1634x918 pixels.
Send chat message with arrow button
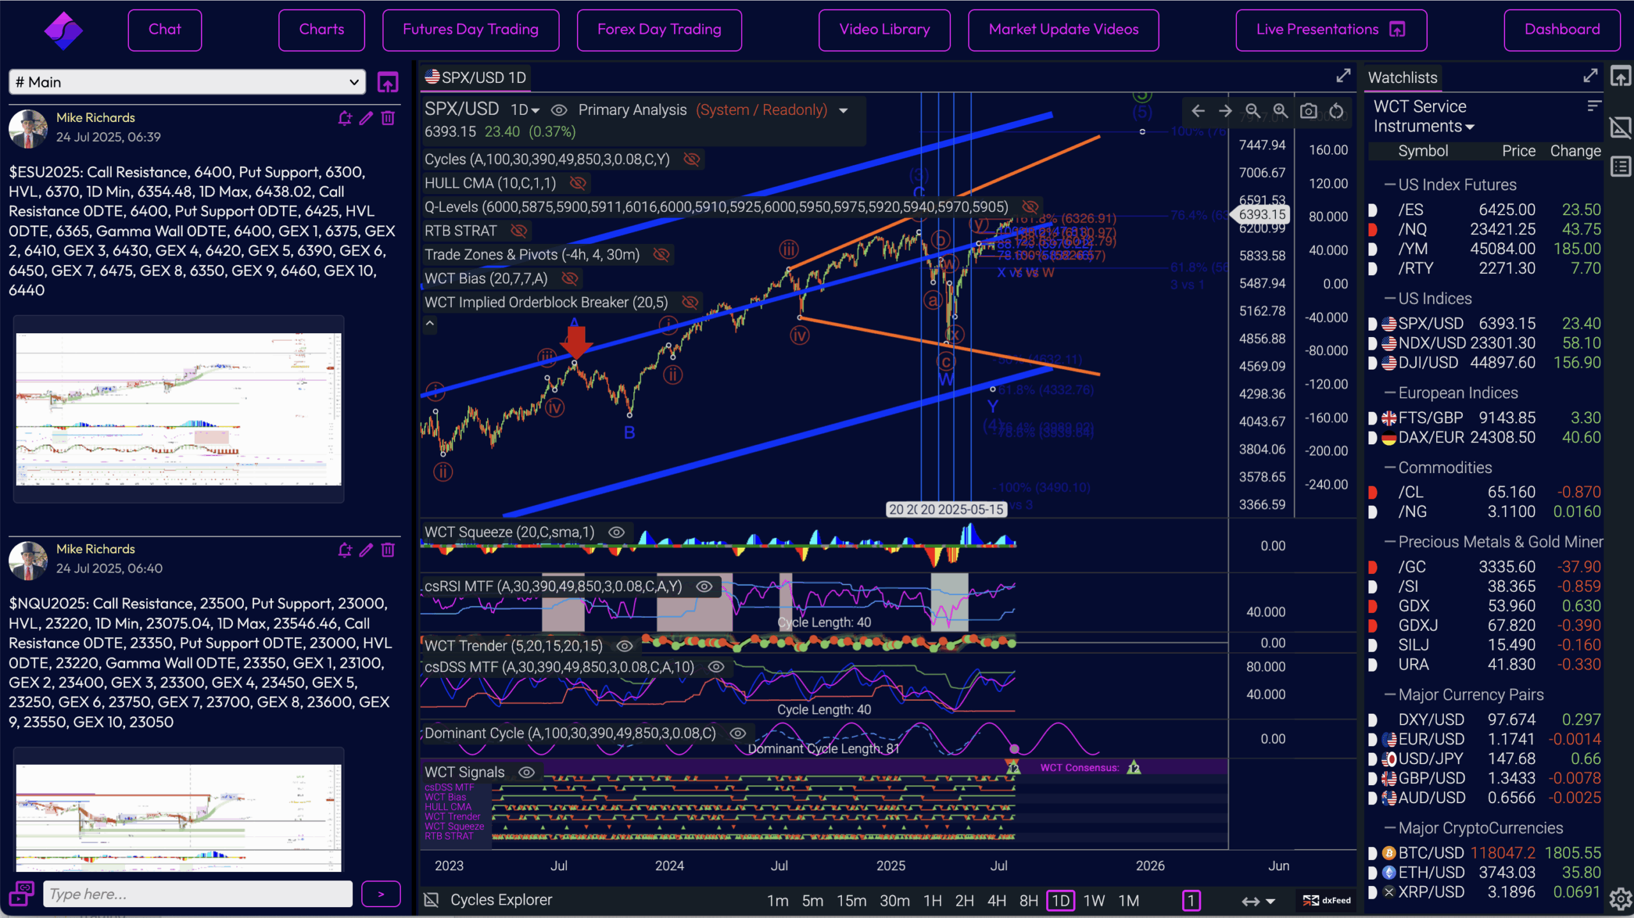[x=381, y=894]
